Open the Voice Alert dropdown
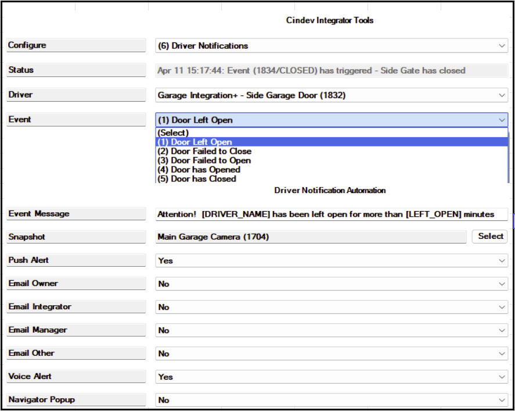 [x=332, y=377]
